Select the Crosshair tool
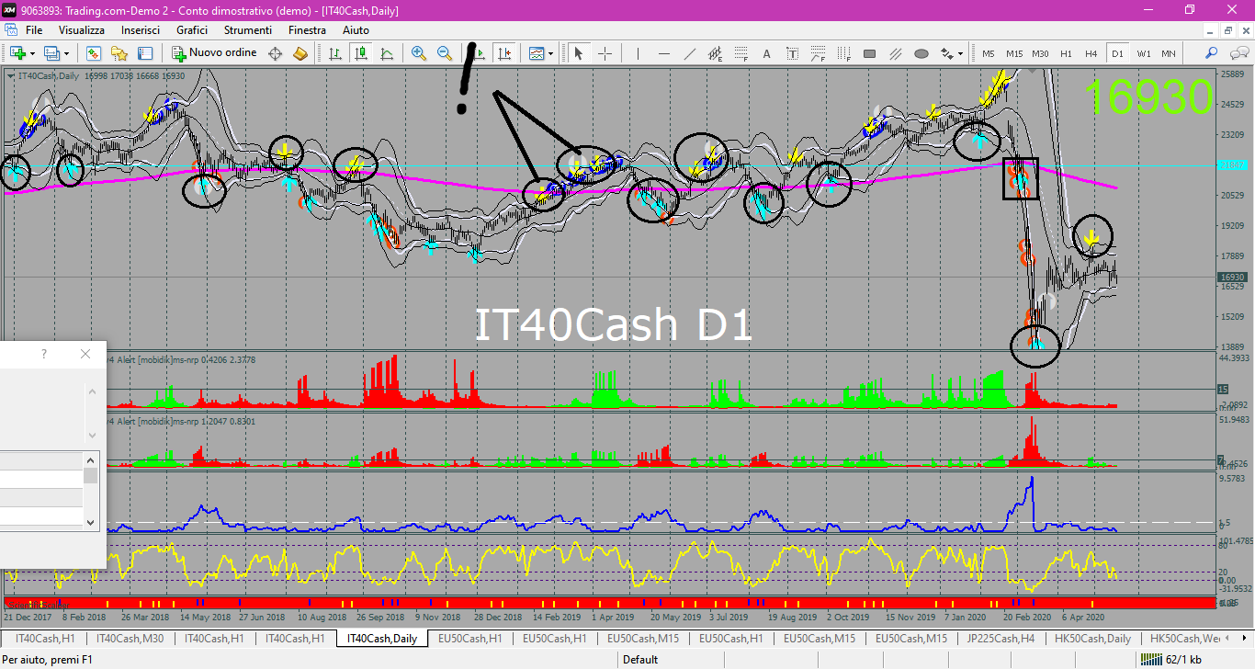 (605, 53)
